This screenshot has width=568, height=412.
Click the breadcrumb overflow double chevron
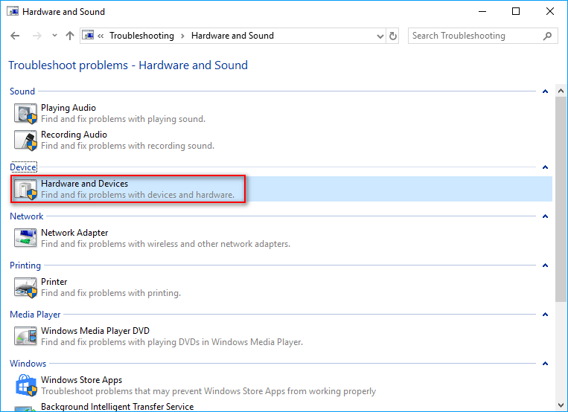100,36
